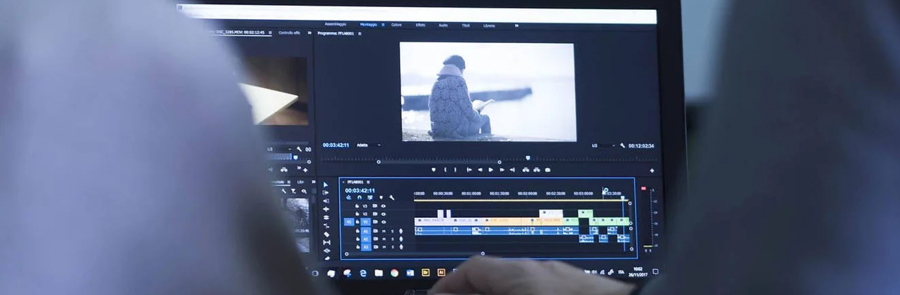
Task: Click Mark In bracket button
Action: (x=445, y=170)
